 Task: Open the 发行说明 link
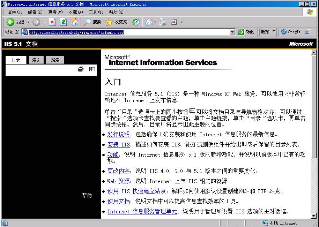[x=118, y=134]
